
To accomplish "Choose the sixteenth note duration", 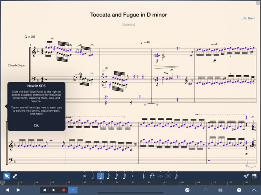I will pyautogui.click(x=116, y=176).
